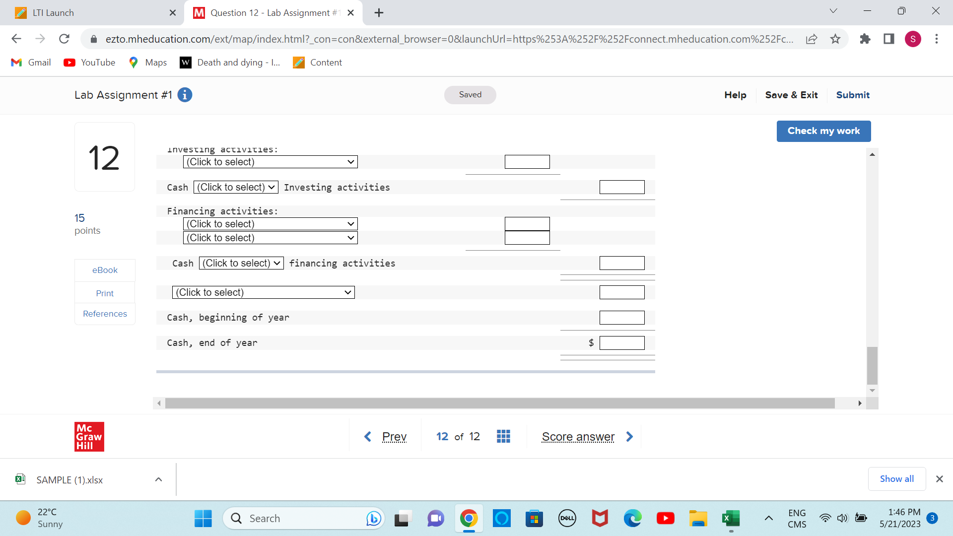Click the bookmark star in the address bar

[835, 39]
